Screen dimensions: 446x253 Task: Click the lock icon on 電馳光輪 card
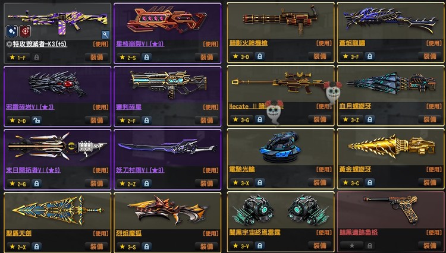[260, 182]
